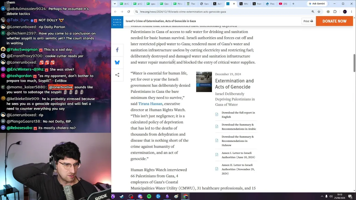Open Steam from the taskbar

122,197
